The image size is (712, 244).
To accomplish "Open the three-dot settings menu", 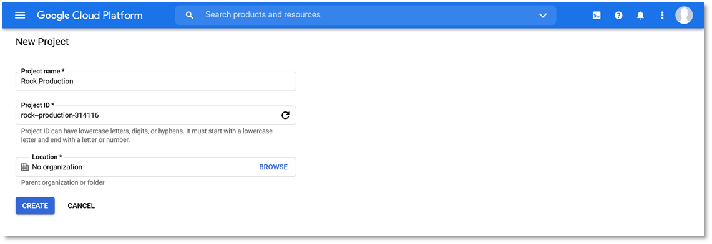I will (x=662, y=16).
